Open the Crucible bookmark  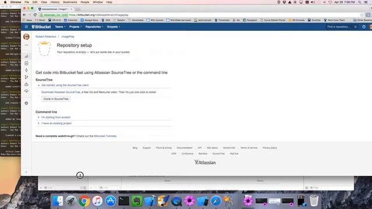pos(314,20)
